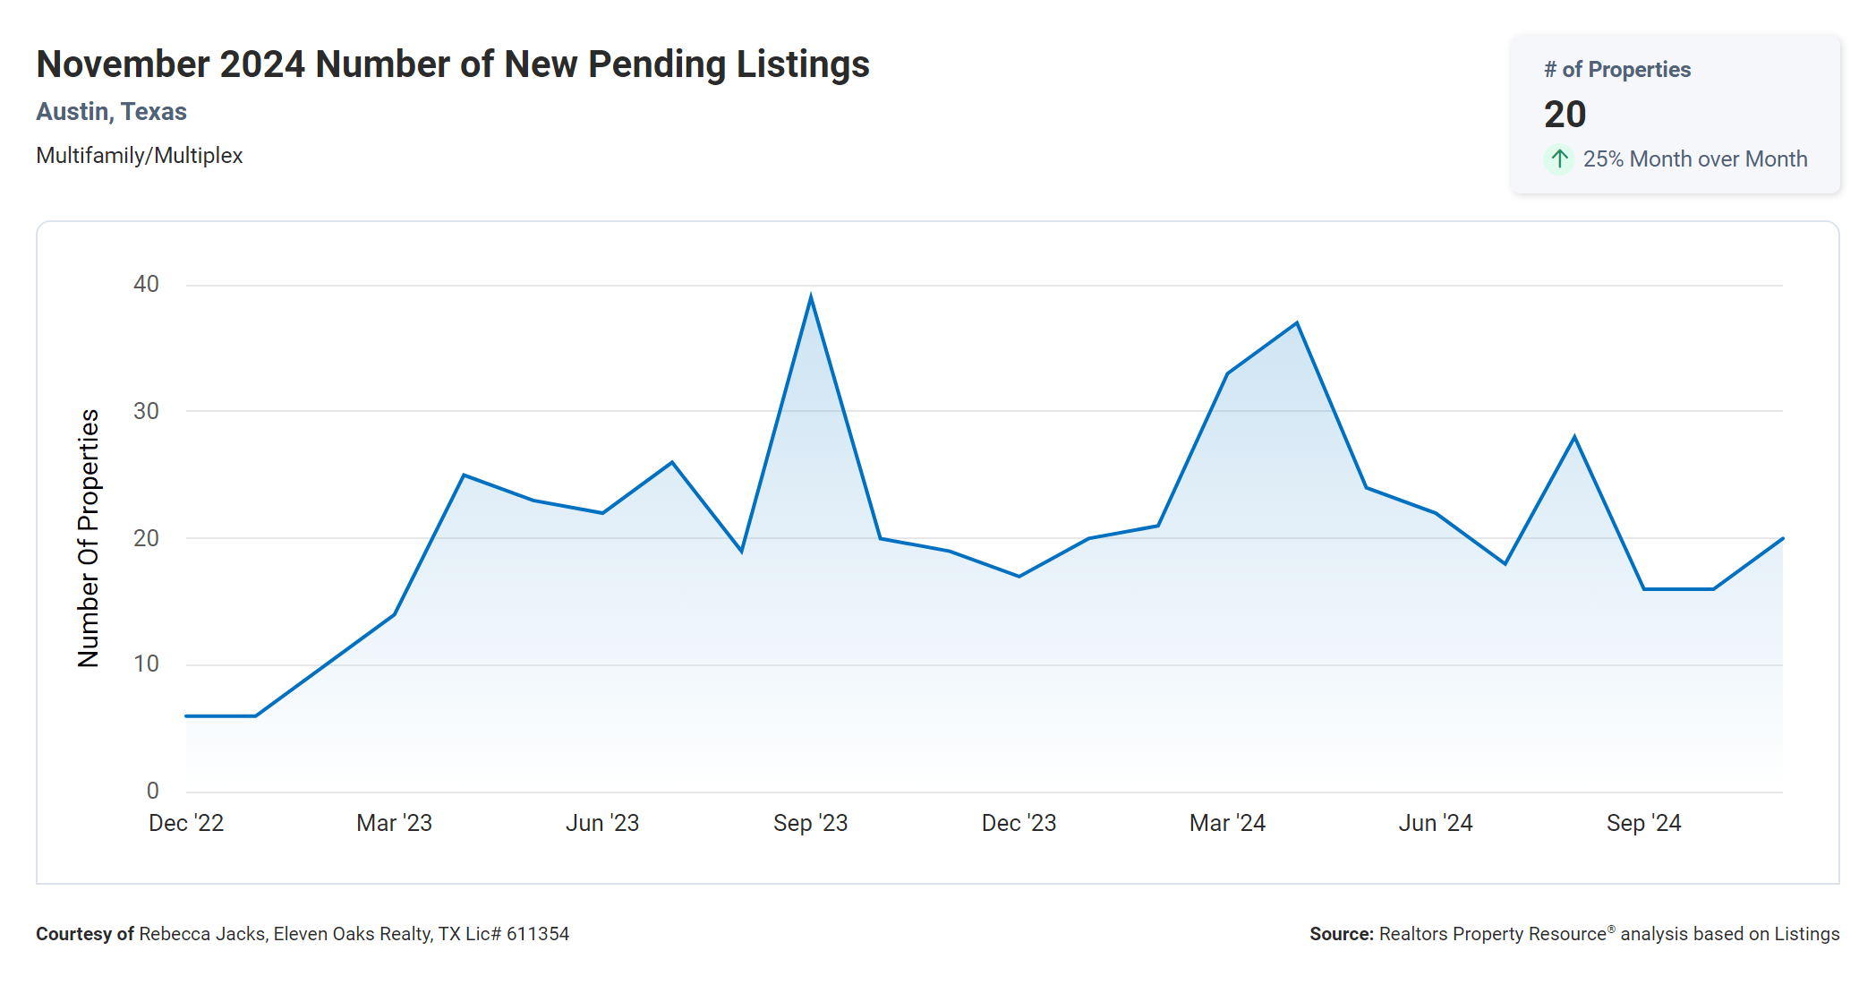This screenshot has width=1876, height=985.
Task: Select the "Mar '23" x-axis label
Action: (x=394, y=823)
